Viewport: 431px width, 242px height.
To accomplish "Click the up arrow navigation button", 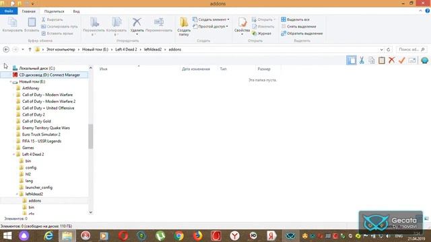I will pos(30,49).
